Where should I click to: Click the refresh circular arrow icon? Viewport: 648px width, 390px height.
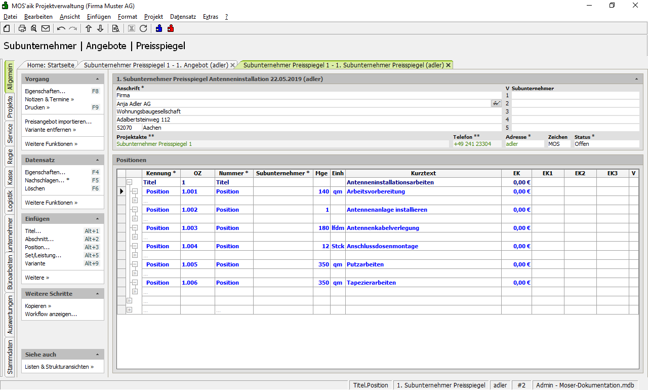[x=143, y=28]
